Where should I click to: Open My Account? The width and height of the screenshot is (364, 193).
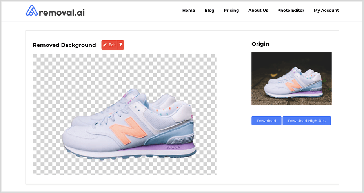pyautogui.click(x=326, y=11)
